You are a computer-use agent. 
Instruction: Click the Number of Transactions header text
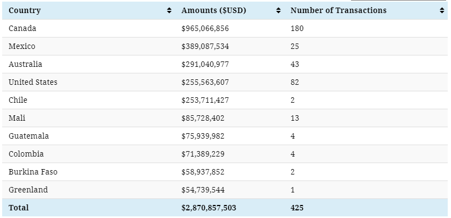(x=339, y=11)
